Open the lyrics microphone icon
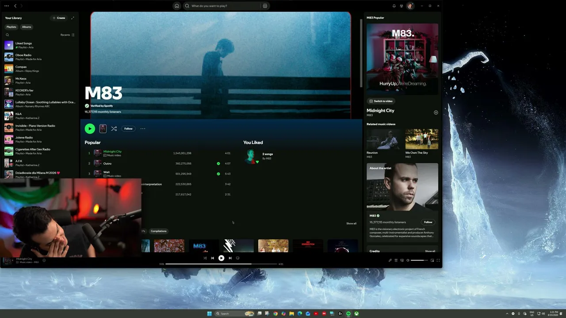 [x=390, y=260]
